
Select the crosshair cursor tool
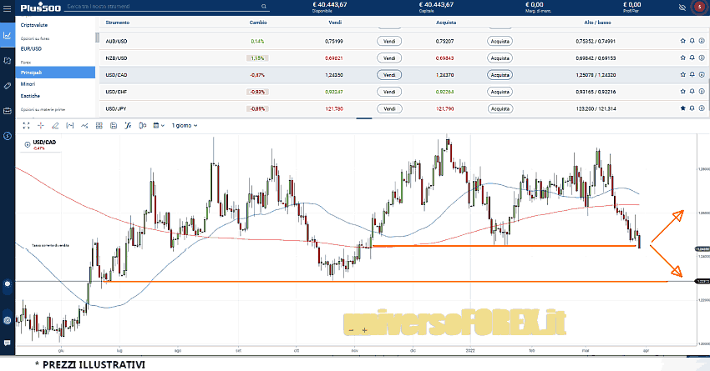point(41,125)
